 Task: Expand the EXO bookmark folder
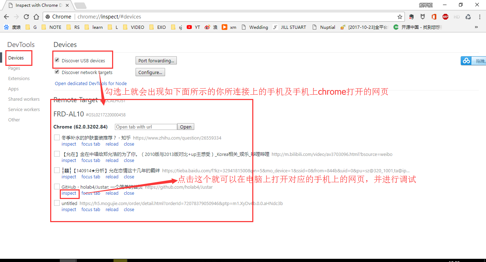click(158, 27)
